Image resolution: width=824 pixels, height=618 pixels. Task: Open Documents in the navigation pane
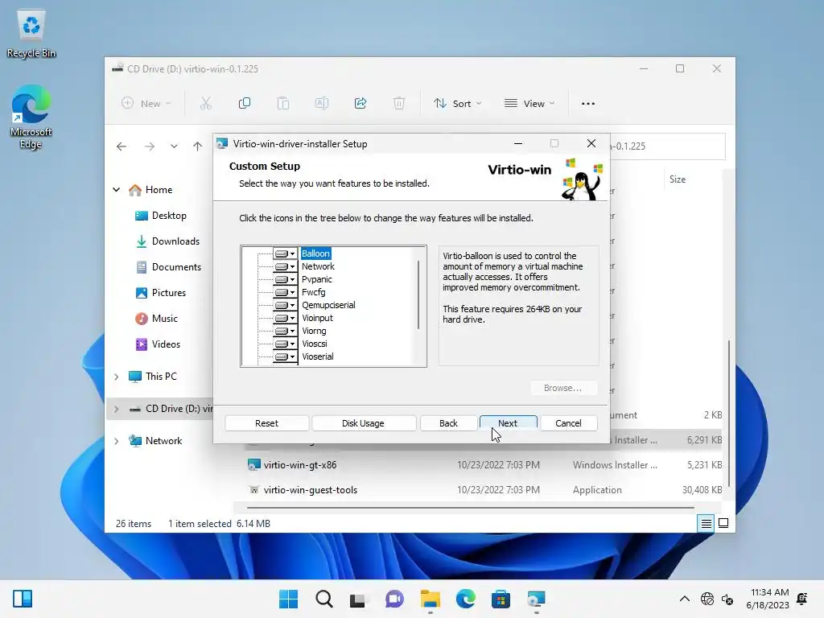(168, 267)
